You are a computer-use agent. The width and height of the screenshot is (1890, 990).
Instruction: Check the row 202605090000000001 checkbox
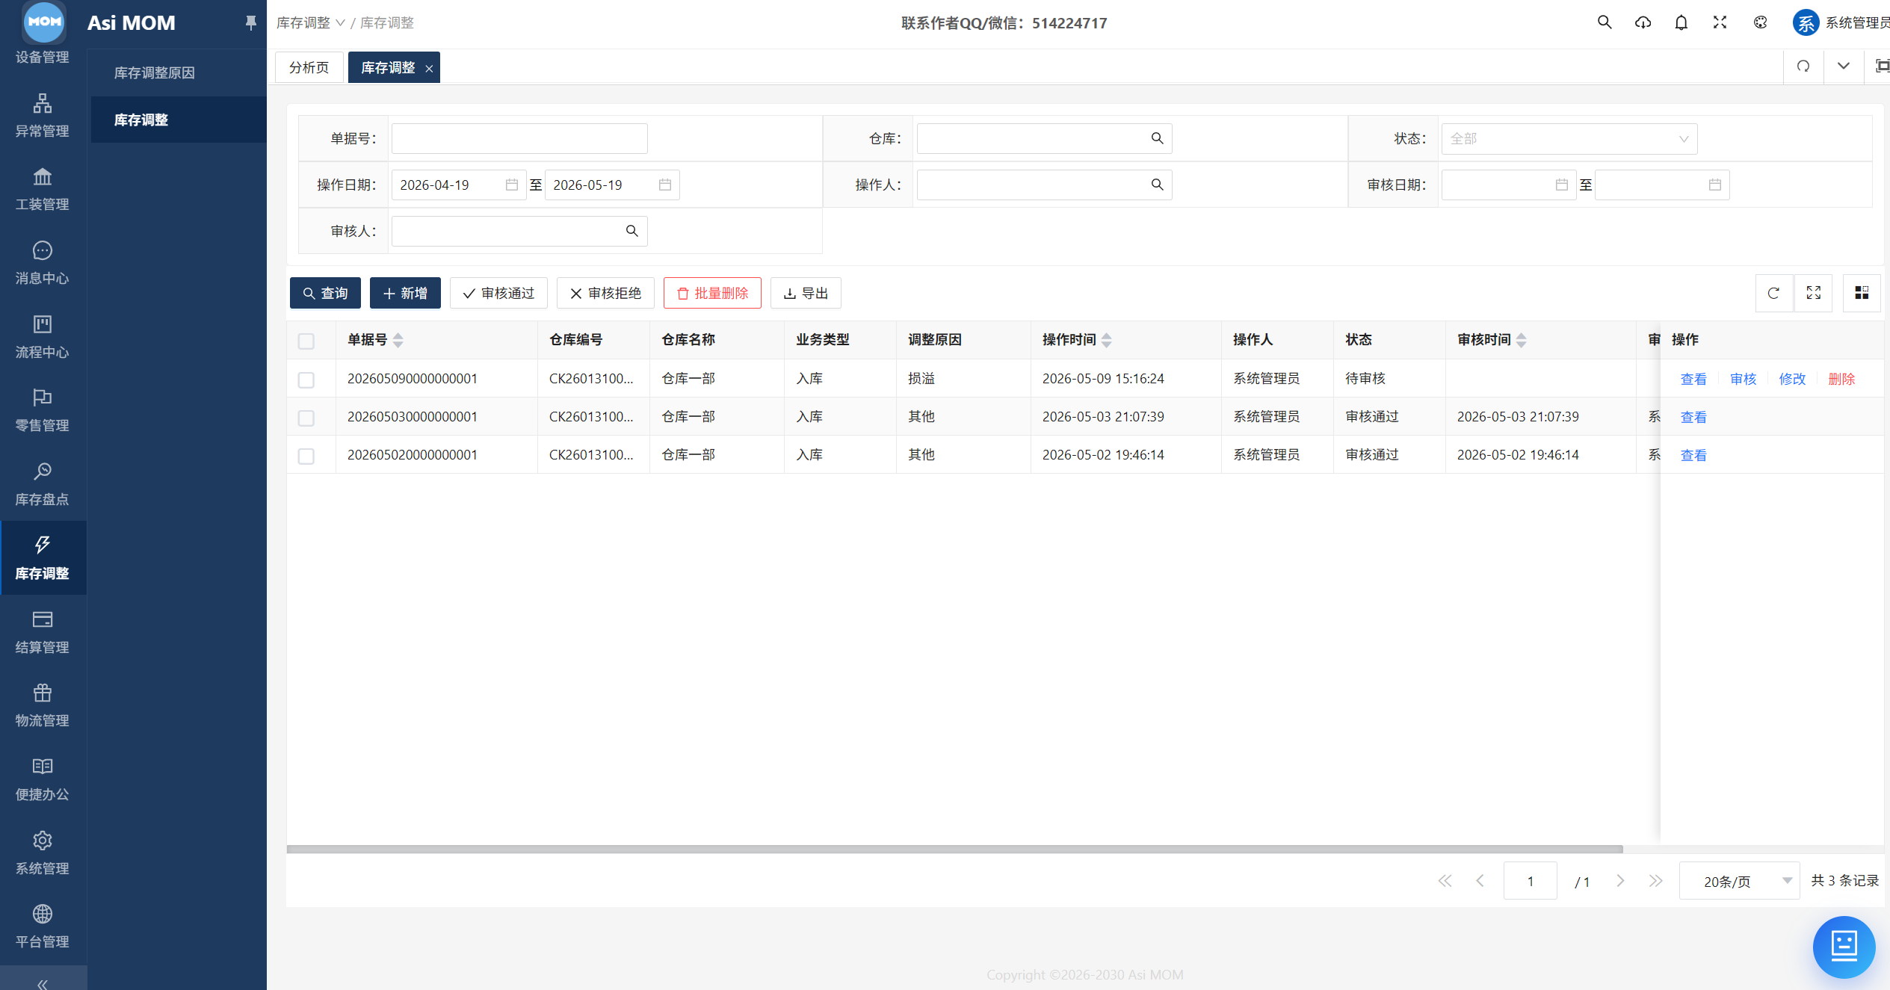point(306,380)
